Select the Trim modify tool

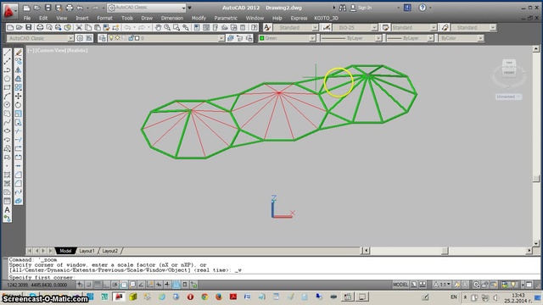pyautogui.click(x=19, y=131)
